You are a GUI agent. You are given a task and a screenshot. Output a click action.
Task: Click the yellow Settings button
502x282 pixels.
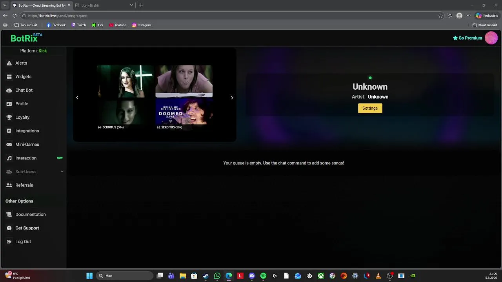[370, 108]
